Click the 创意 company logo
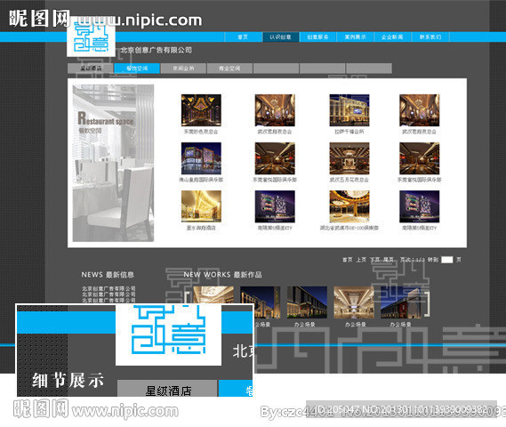Screen dimensions: 506x427 point(91,36)
